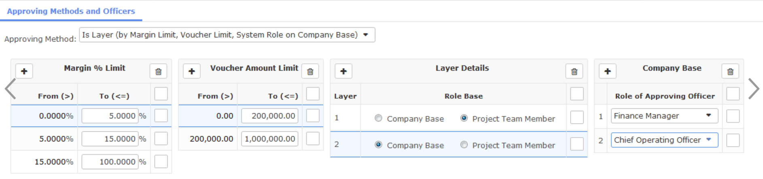This screenshot has height=179, width=763.
Task: Add a new Margin % Limit row
Action: [24, 71]
